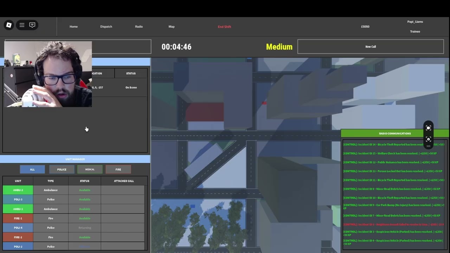This screenshot has width=450, height=253.
Task: Click the TYPE column header
Action: 51,181
